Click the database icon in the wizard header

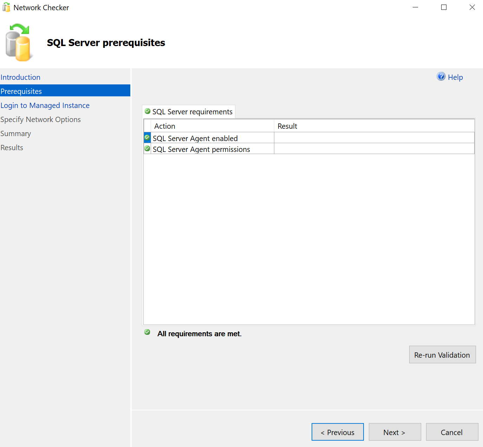tap(19, 42)
